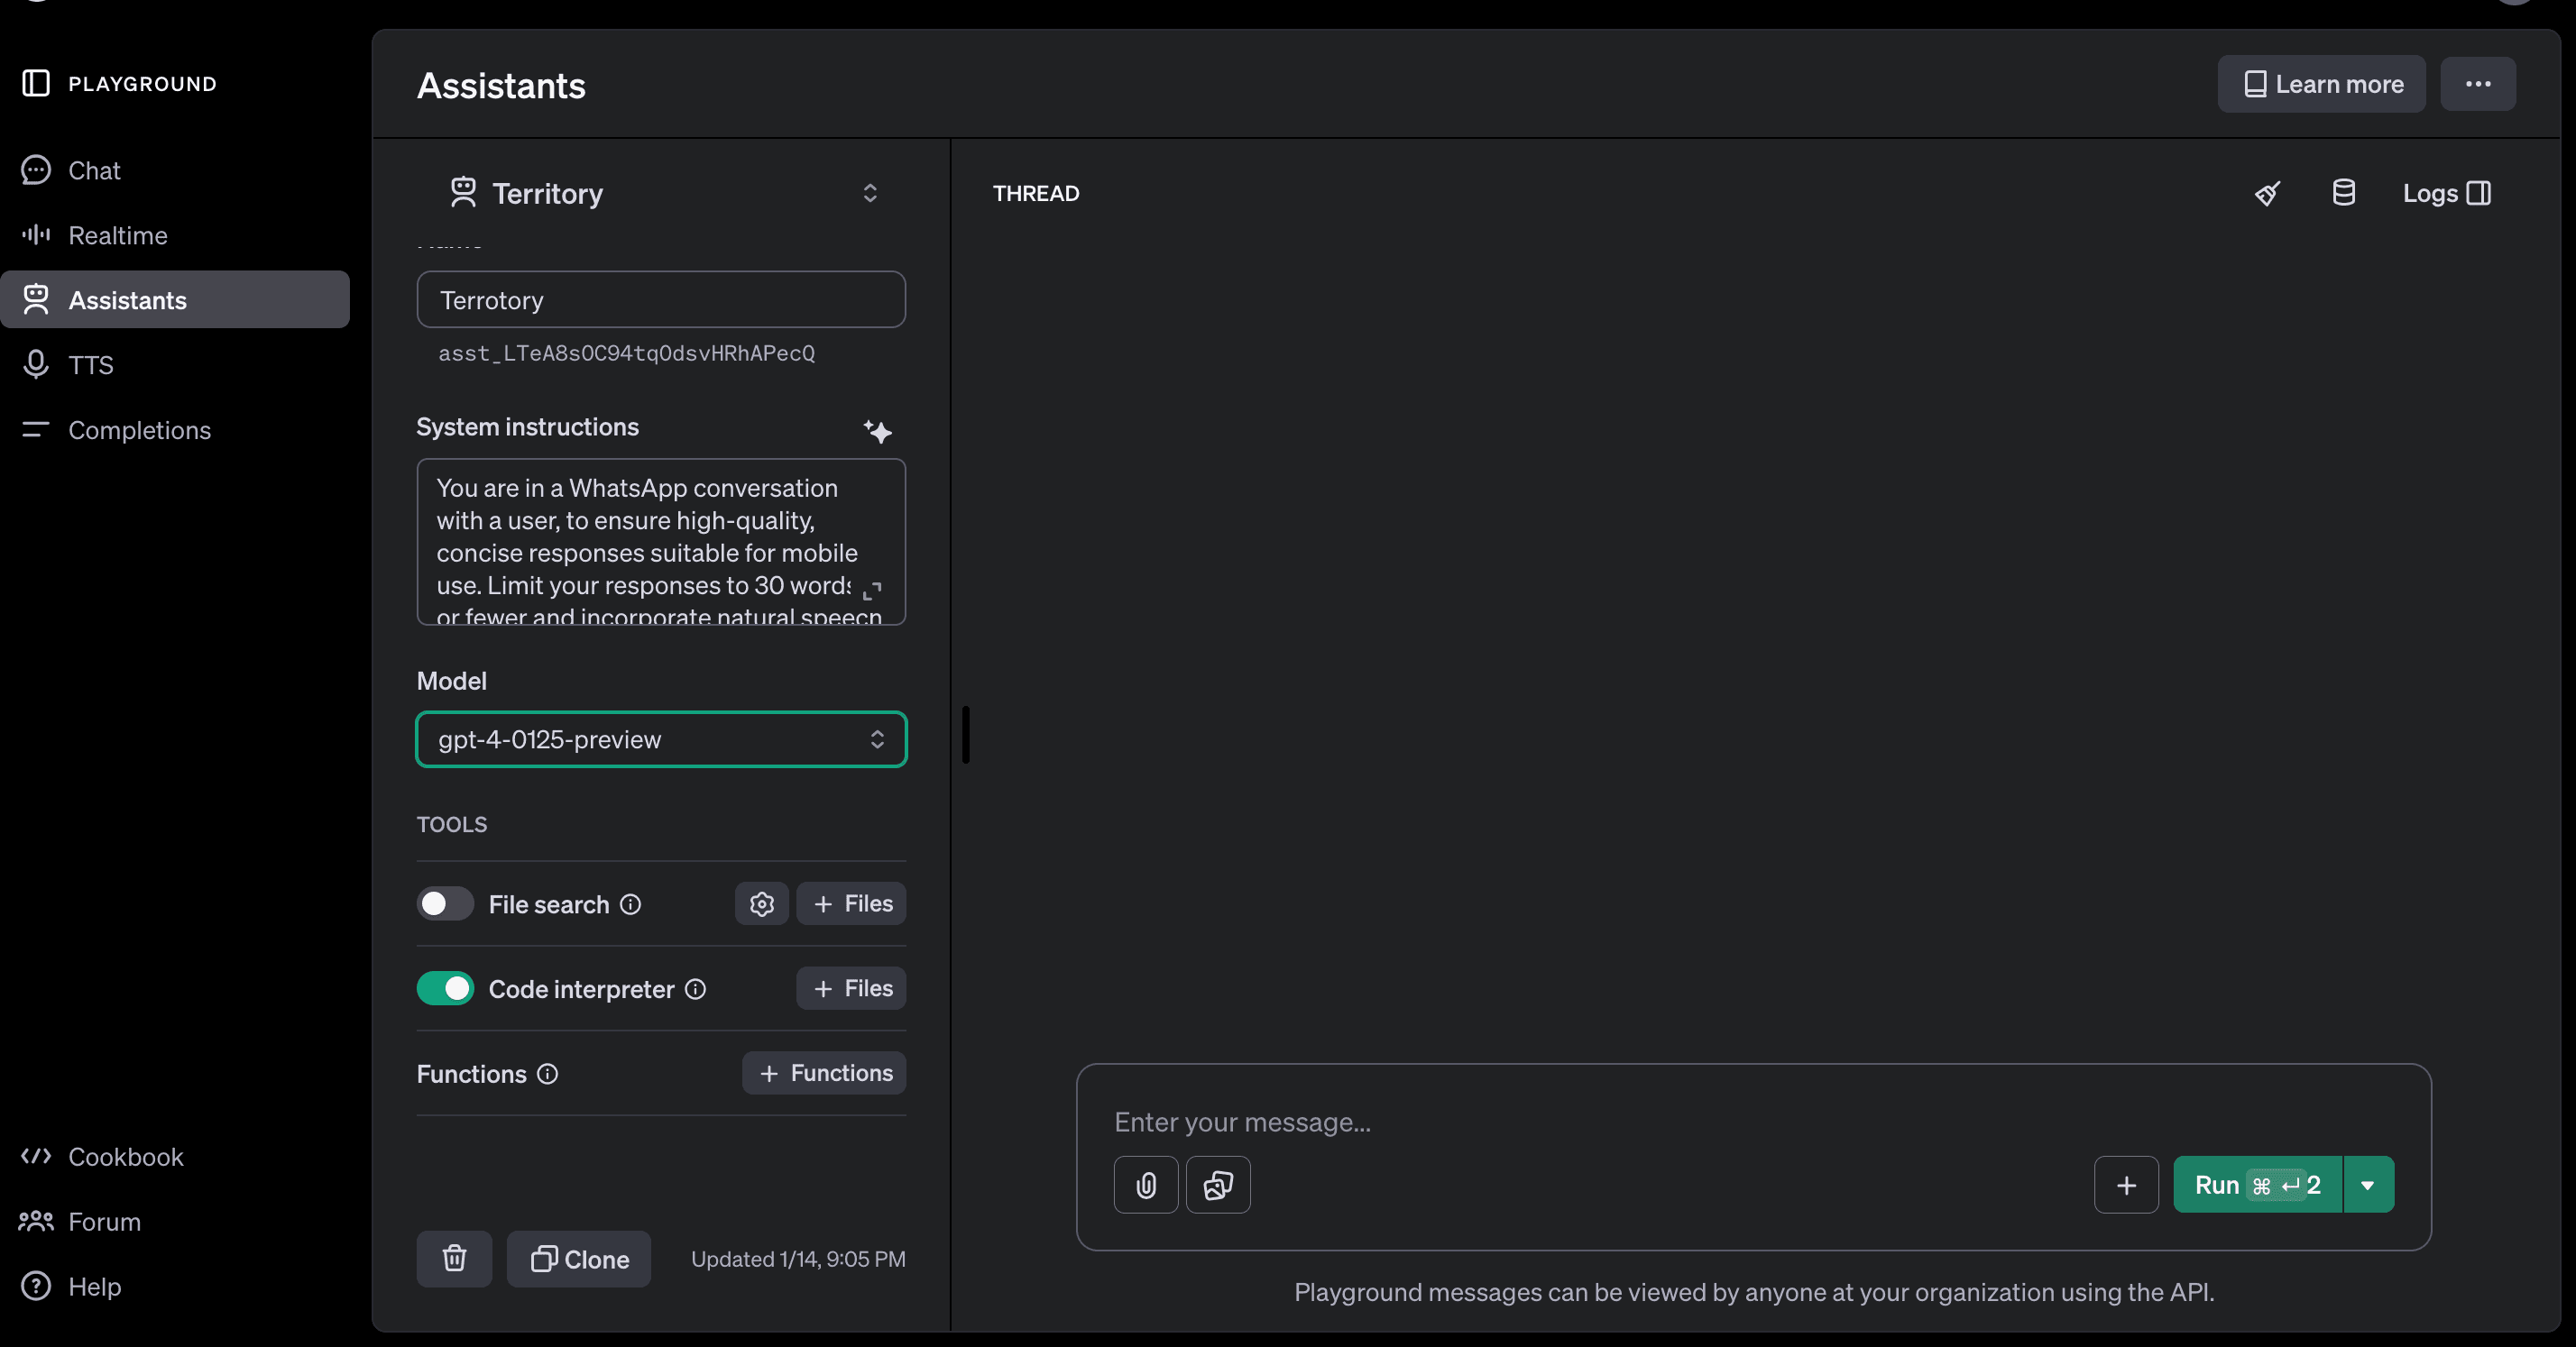Open the thread storage database icon
Screen dimensions: 2576x1347
2343,193
